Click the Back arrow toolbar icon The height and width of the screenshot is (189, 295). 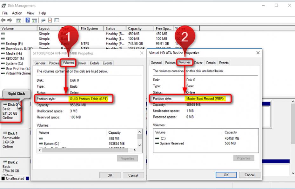[3, 20]
